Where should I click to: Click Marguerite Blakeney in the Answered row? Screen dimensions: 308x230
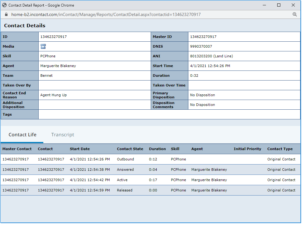click(209, 170)
